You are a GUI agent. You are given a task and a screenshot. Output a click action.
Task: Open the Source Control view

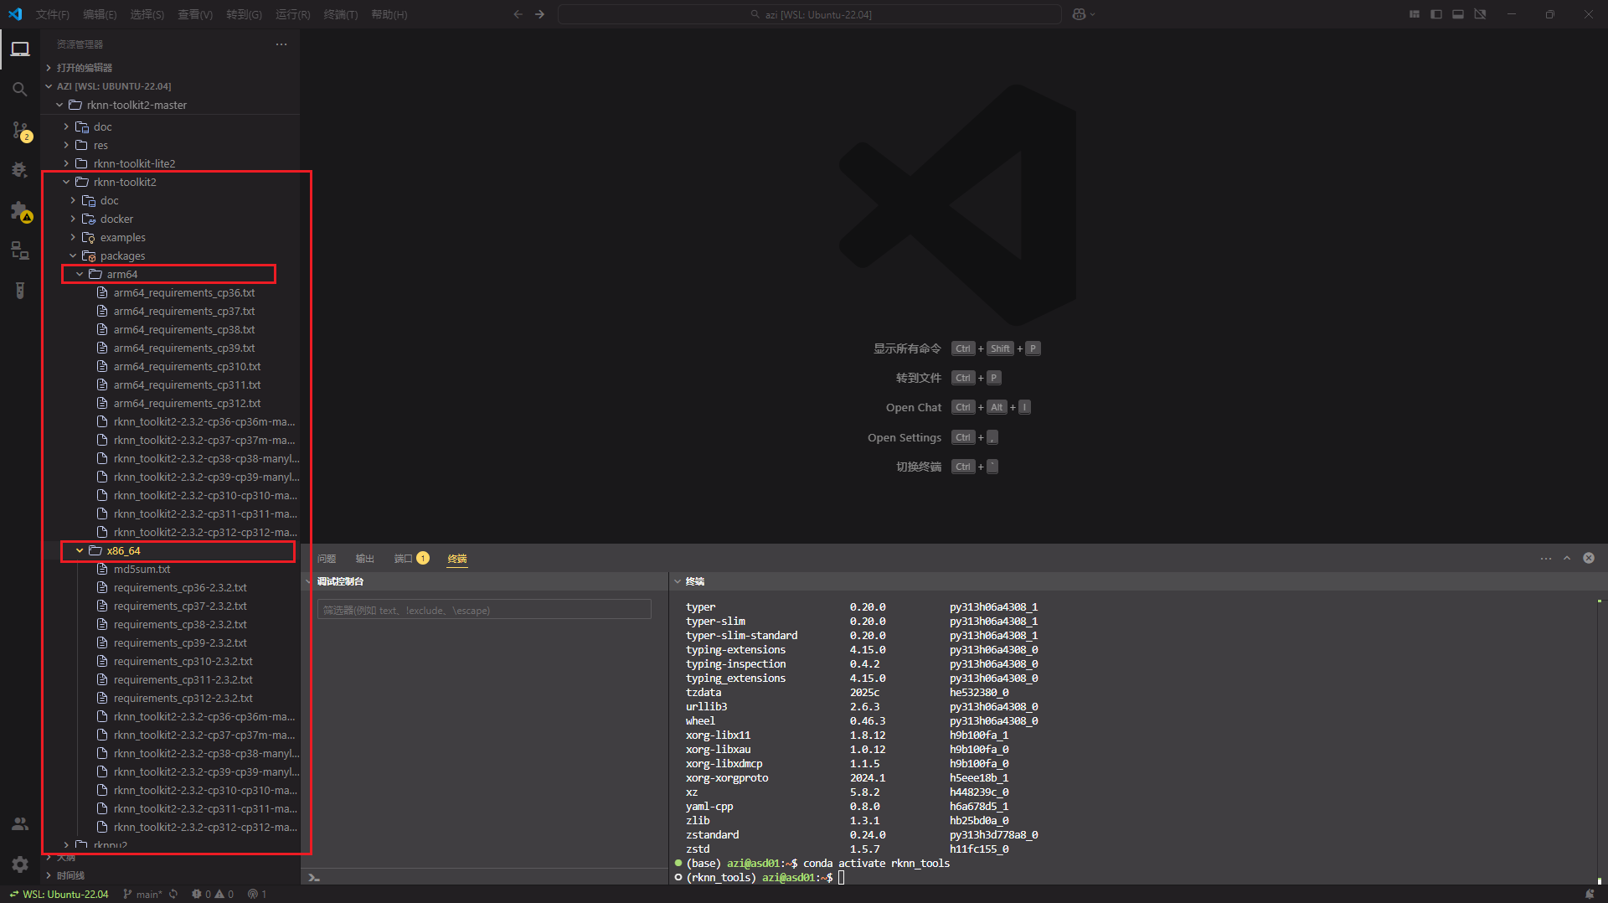click(20, 131)
